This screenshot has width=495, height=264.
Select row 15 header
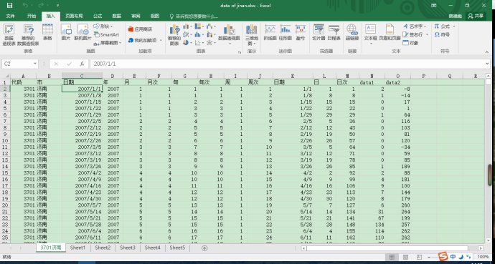[5, 172]
